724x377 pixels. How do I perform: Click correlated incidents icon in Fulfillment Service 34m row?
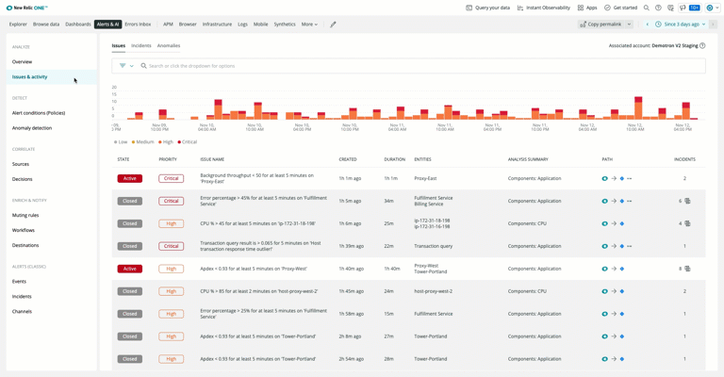click(x=687, y=201)
